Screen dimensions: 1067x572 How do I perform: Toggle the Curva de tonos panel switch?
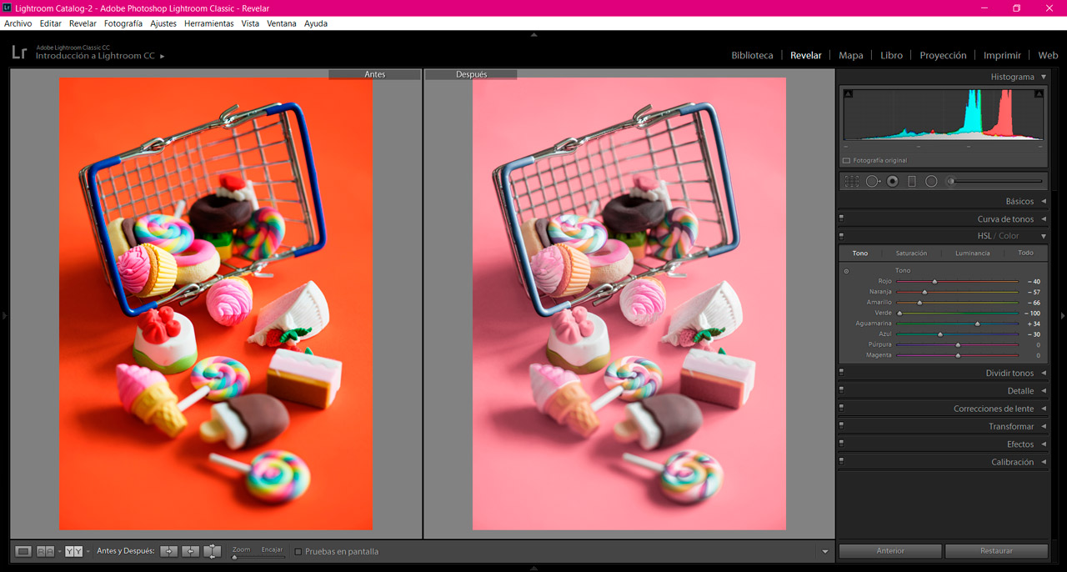click(x=841, y=218)
